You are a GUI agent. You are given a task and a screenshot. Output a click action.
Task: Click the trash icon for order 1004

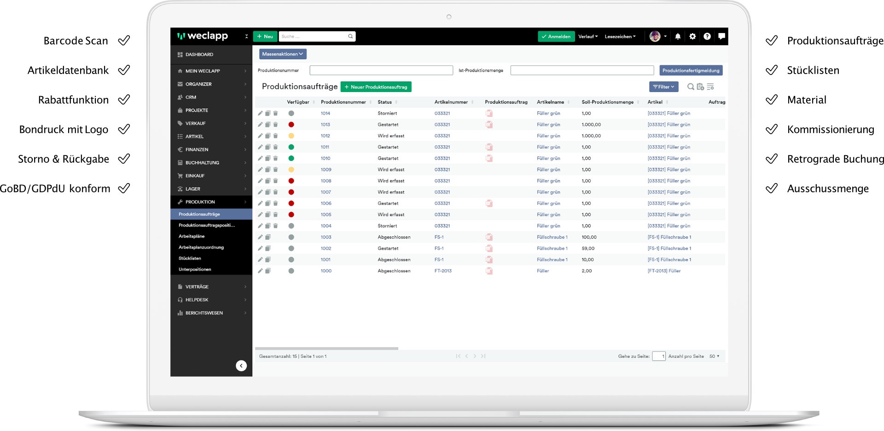coord(275,226)
